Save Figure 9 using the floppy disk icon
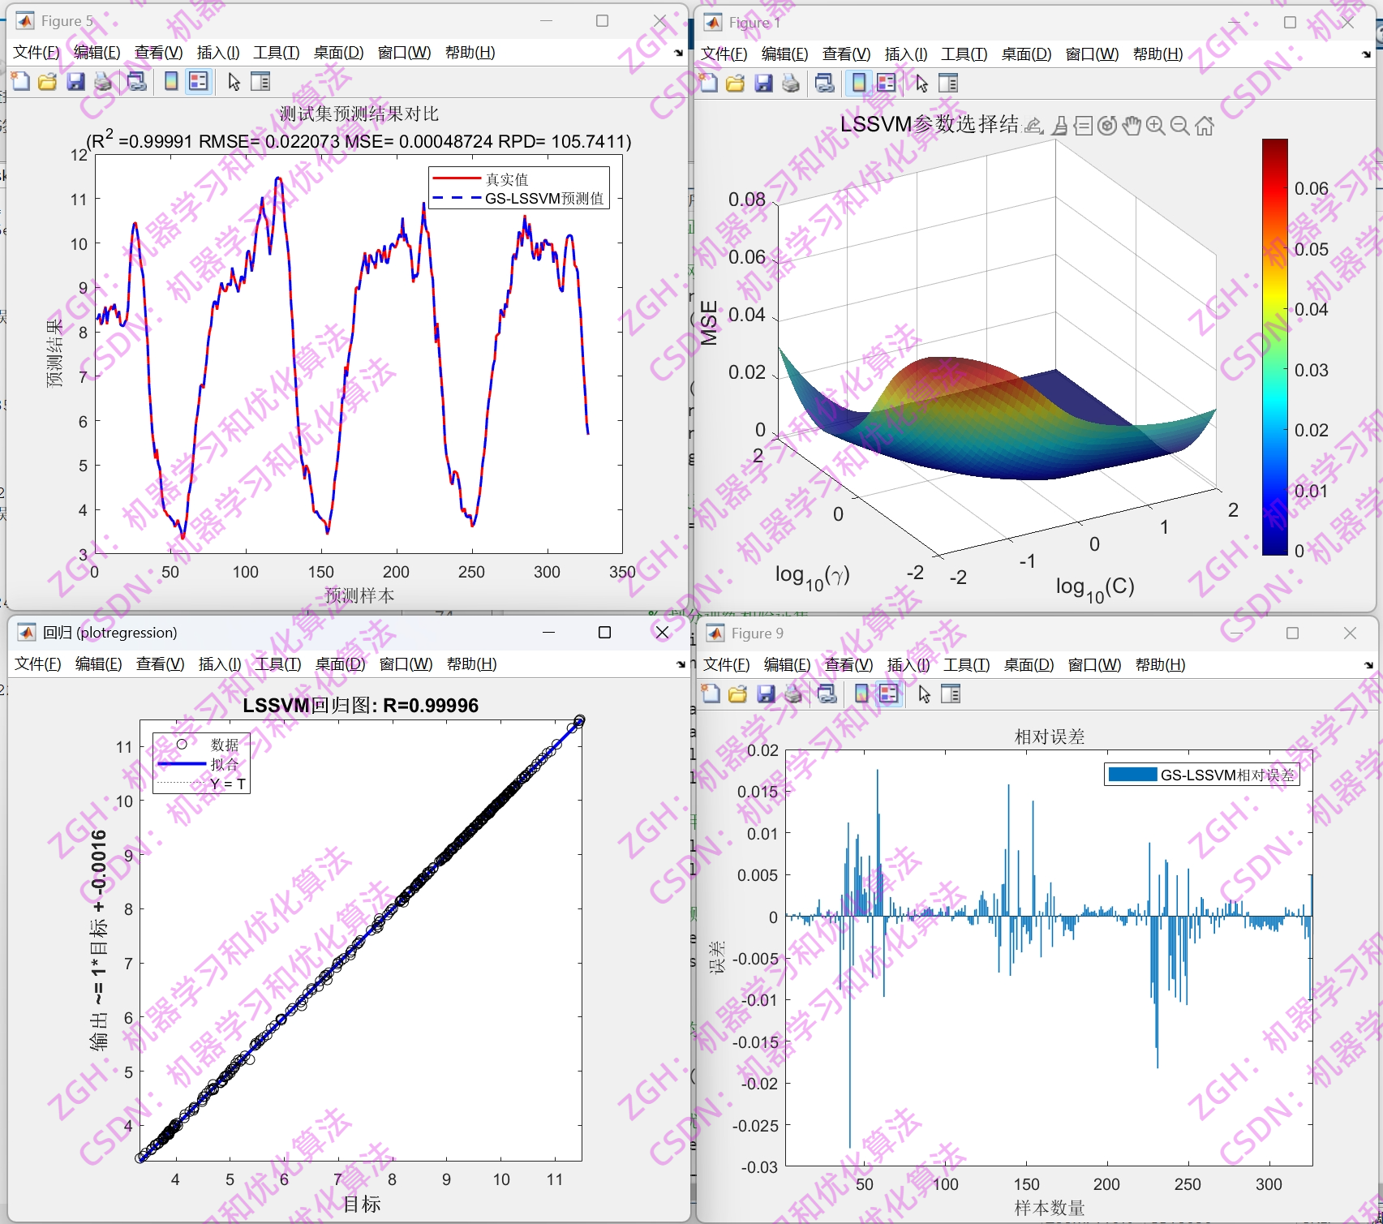 coord(766,694)
